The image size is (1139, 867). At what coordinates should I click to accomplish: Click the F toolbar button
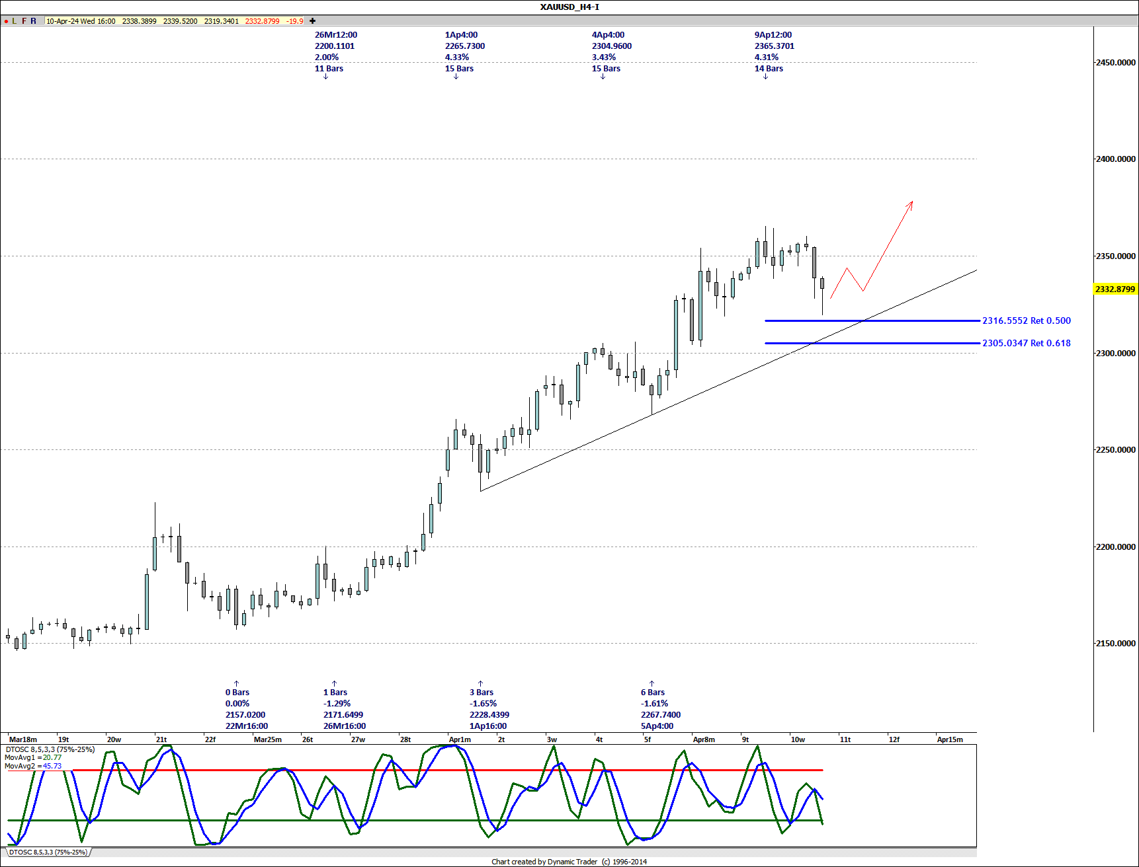coord(24,21)
